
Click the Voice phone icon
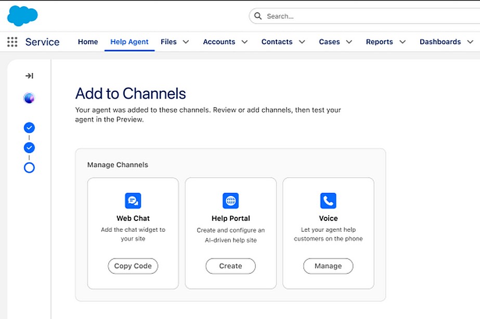[328, 201]
